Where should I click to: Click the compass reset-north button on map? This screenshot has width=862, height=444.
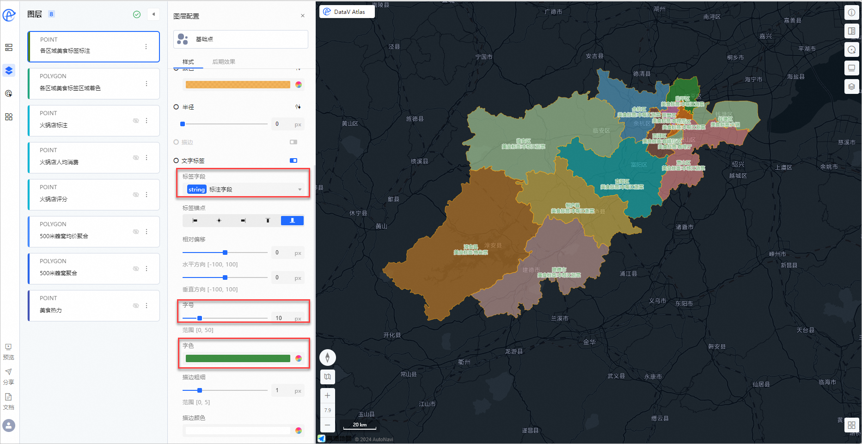328,358
